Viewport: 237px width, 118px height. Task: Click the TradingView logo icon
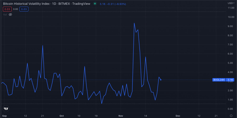point(6,109)
